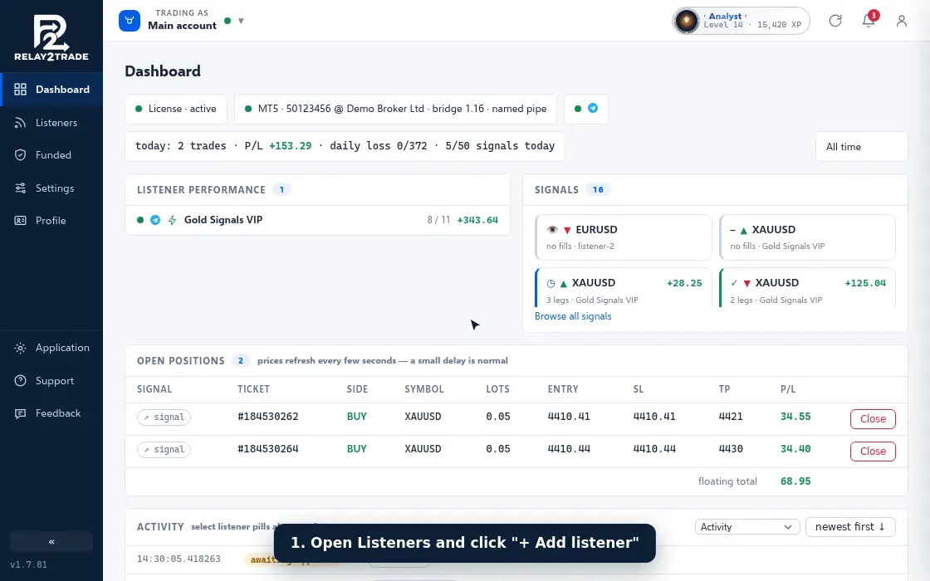The width and height of the screenshot is (930, 581).
Task: Click the activity timestamp 14:30:05.418263
Action: coord(179,559)
